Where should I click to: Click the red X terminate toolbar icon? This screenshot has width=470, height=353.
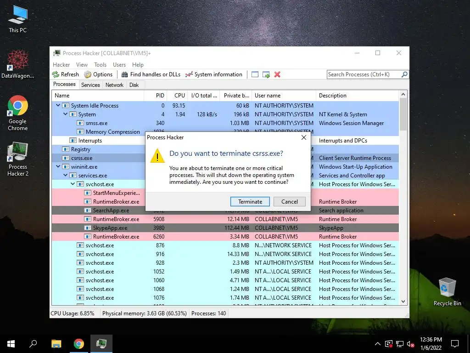pos(277,74)
